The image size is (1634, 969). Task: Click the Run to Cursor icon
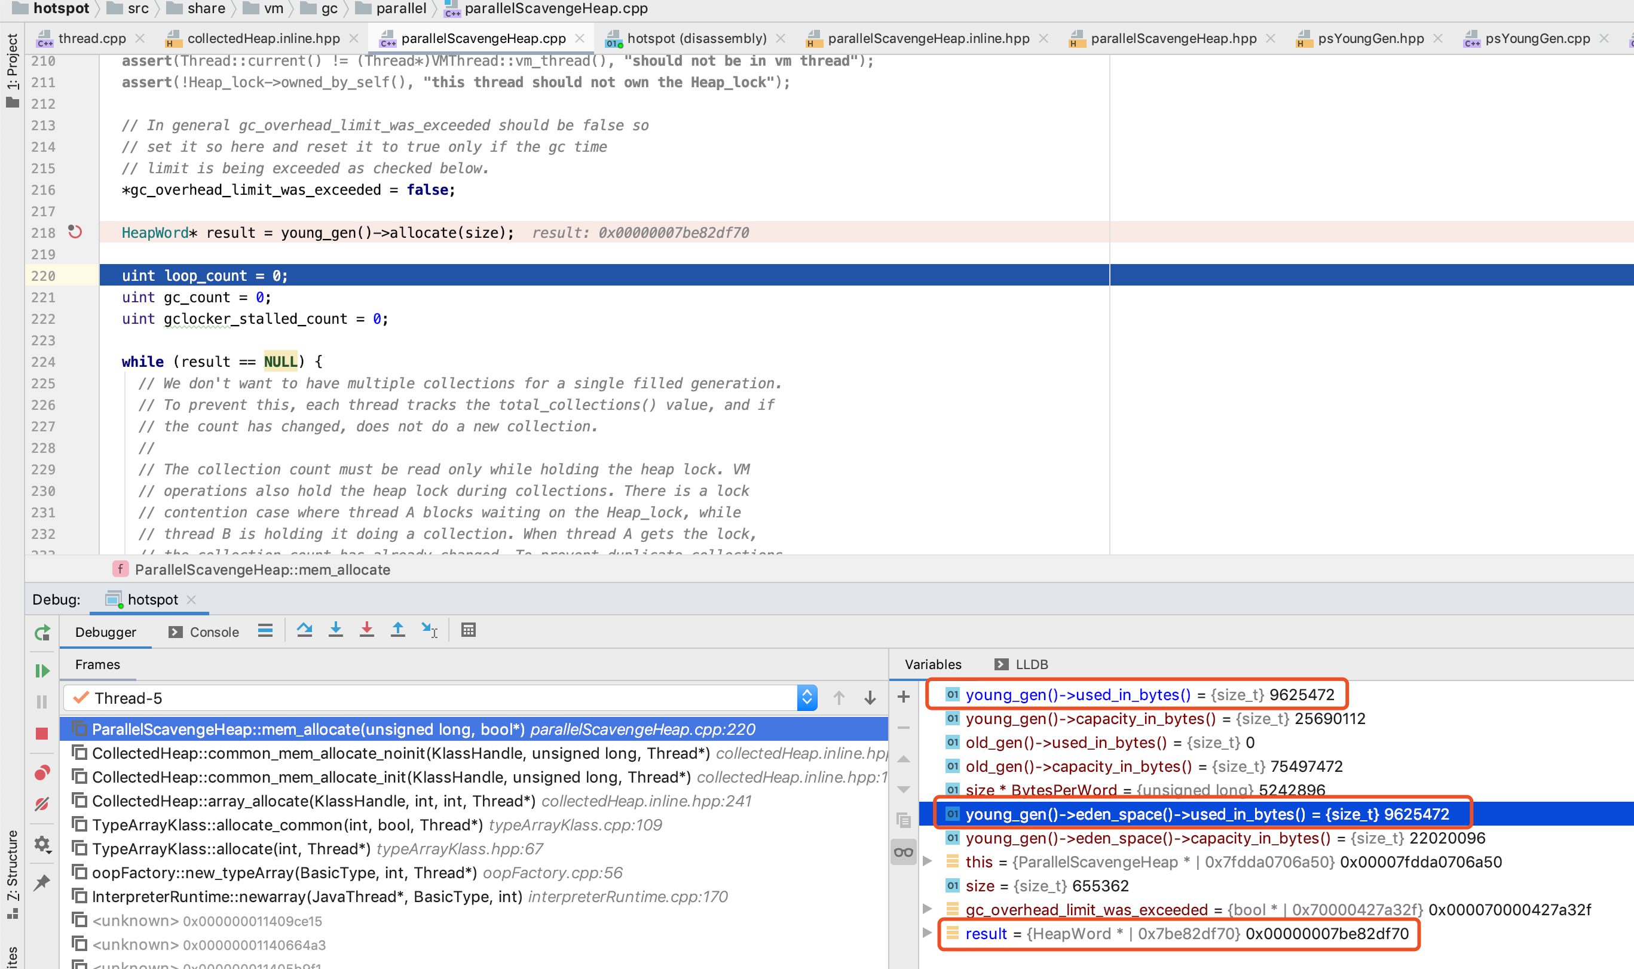click(429, 630)
